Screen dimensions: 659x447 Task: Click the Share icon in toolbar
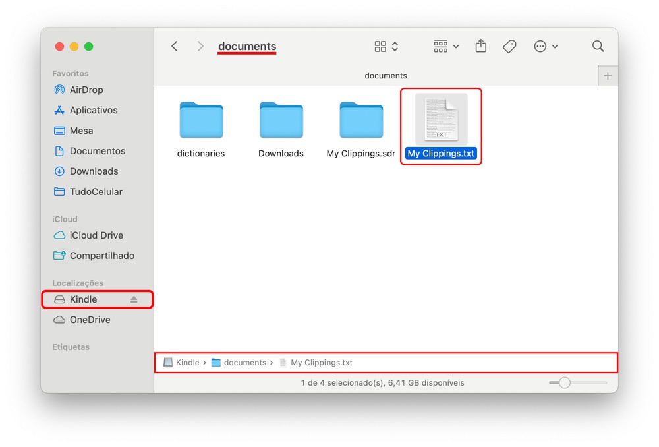pyautogui.click(x=481, y=46)
